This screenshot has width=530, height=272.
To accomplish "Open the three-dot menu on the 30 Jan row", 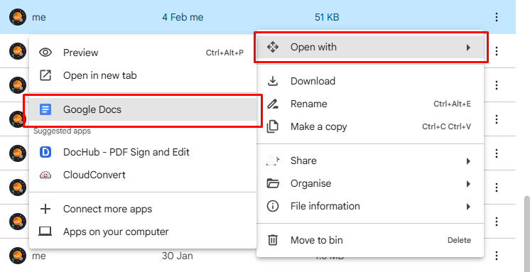I will click(x=496, y=256).
